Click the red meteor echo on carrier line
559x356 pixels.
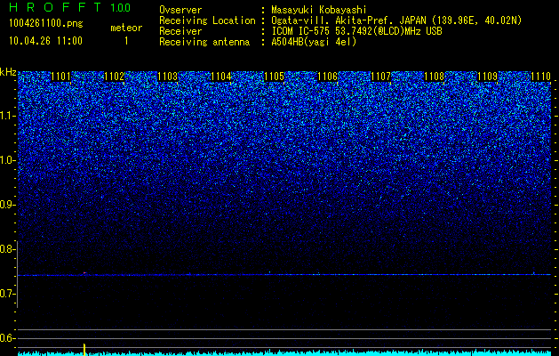[x=84, y=273]
